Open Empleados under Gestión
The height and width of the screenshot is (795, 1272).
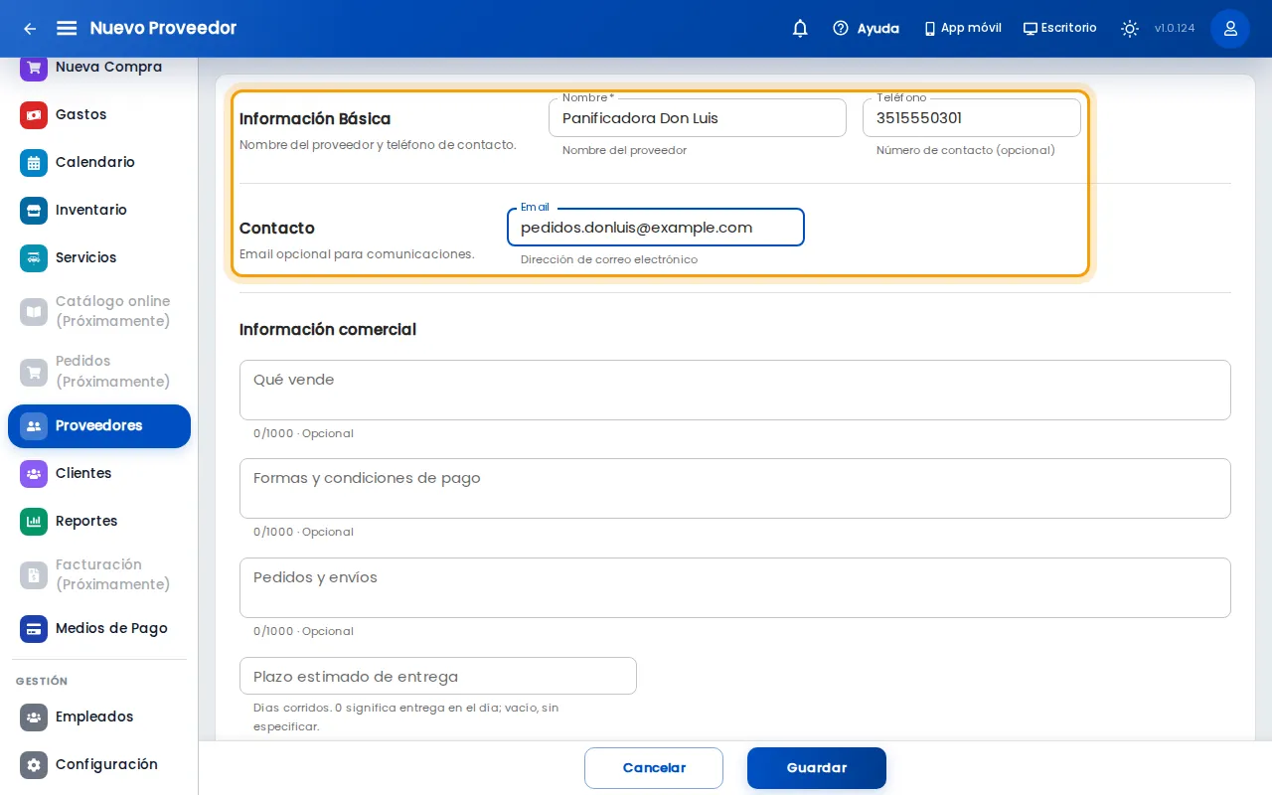(99, 716)
